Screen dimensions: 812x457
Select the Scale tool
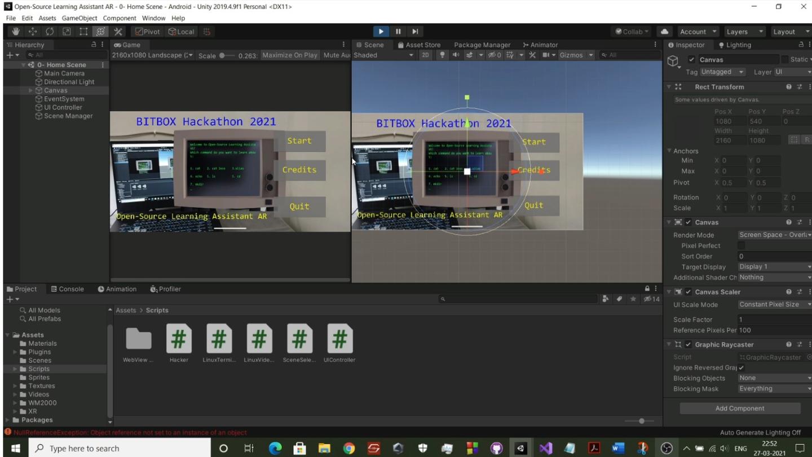(67, 32)
